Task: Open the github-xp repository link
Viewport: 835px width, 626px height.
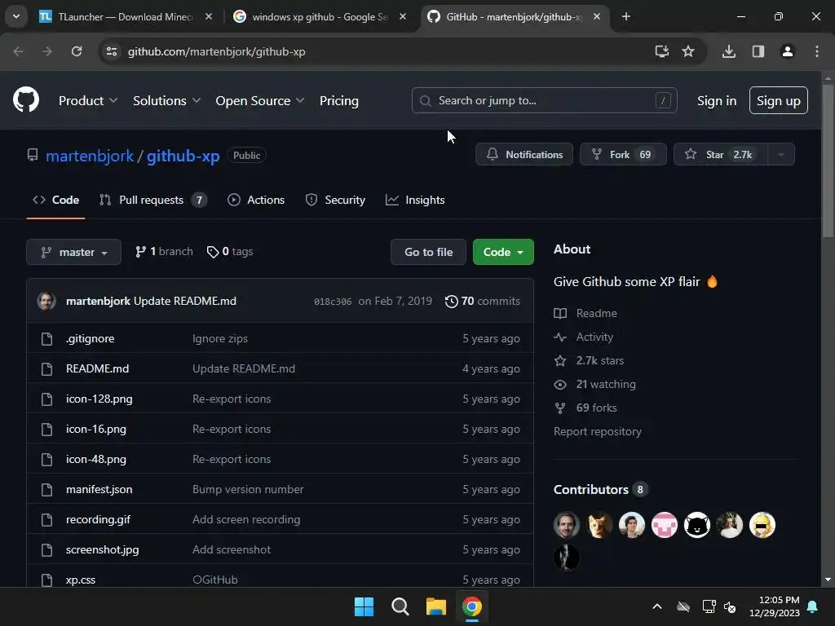Action: 183,156
